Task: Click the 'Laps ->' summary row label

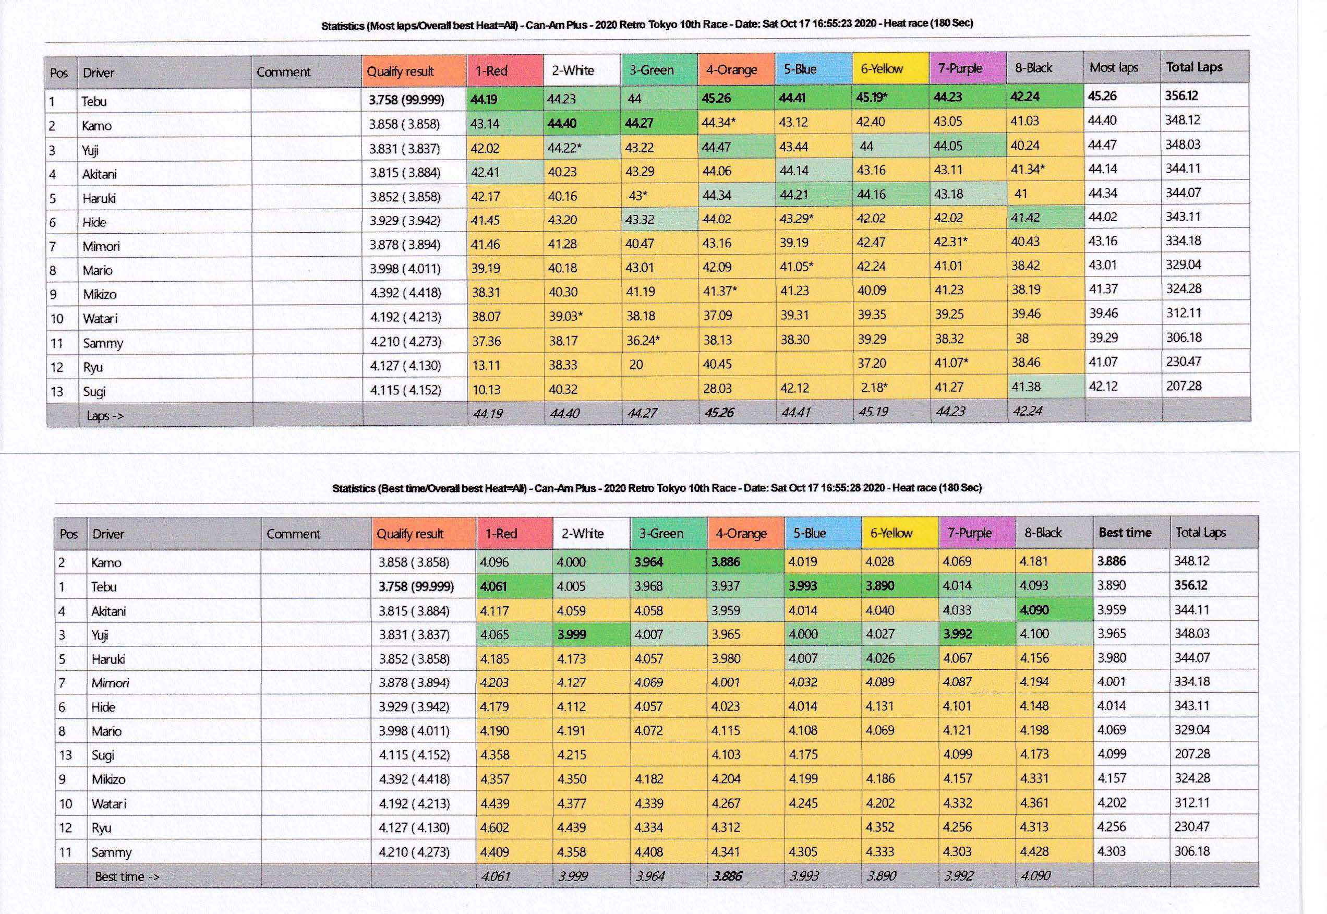Action: pyautogui.click(x=105, y=416)
